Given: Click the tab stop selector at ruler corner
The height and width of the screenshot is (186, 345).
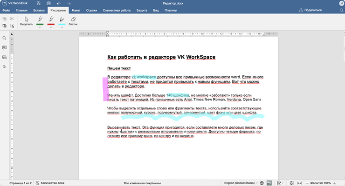Looking at the screenshot, I should tap(12, 34).
